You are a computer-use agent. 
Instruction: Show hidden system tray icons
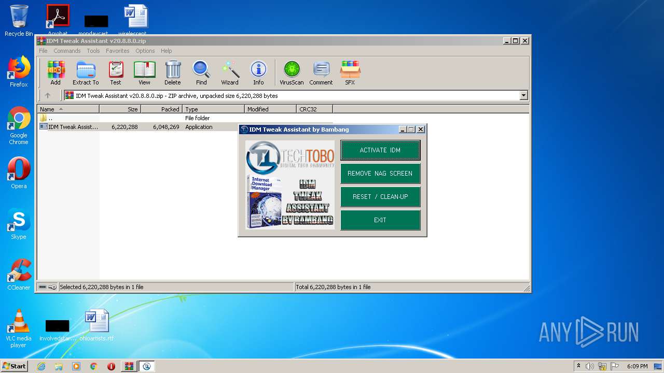[x=578, y=366]
